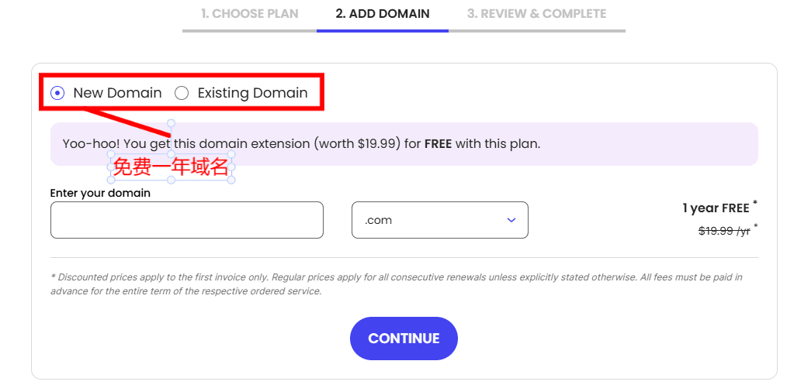Click the annotation's bottom-right resize handle
The width and height of the screenshot is (787, 385).
pos(232,180)
